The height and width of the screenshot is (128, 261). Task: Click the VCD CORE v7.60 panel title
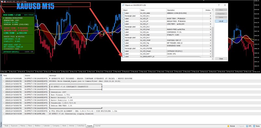point(12,15)
